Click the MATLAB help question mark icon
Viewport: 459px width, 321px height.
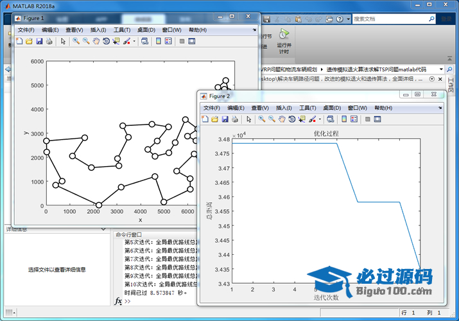339,19
